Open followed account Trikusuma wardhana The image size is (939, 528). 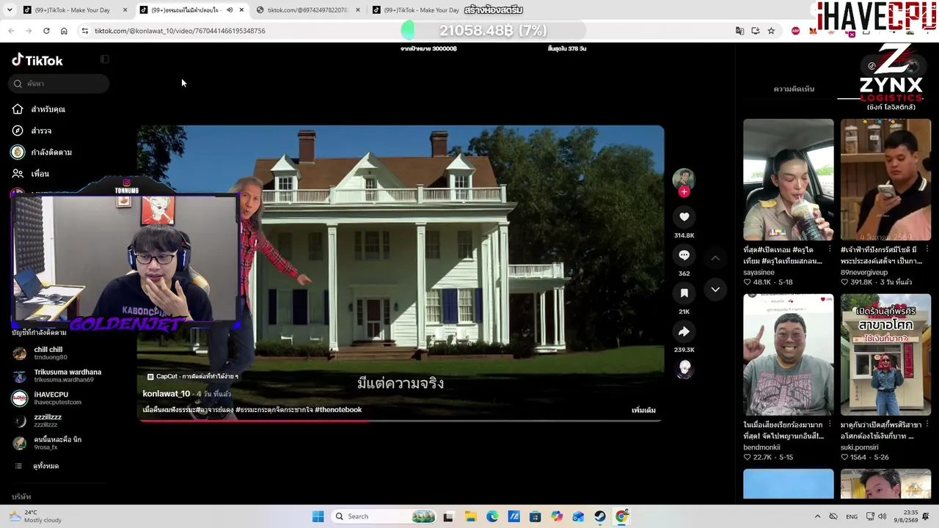(57, 375)
